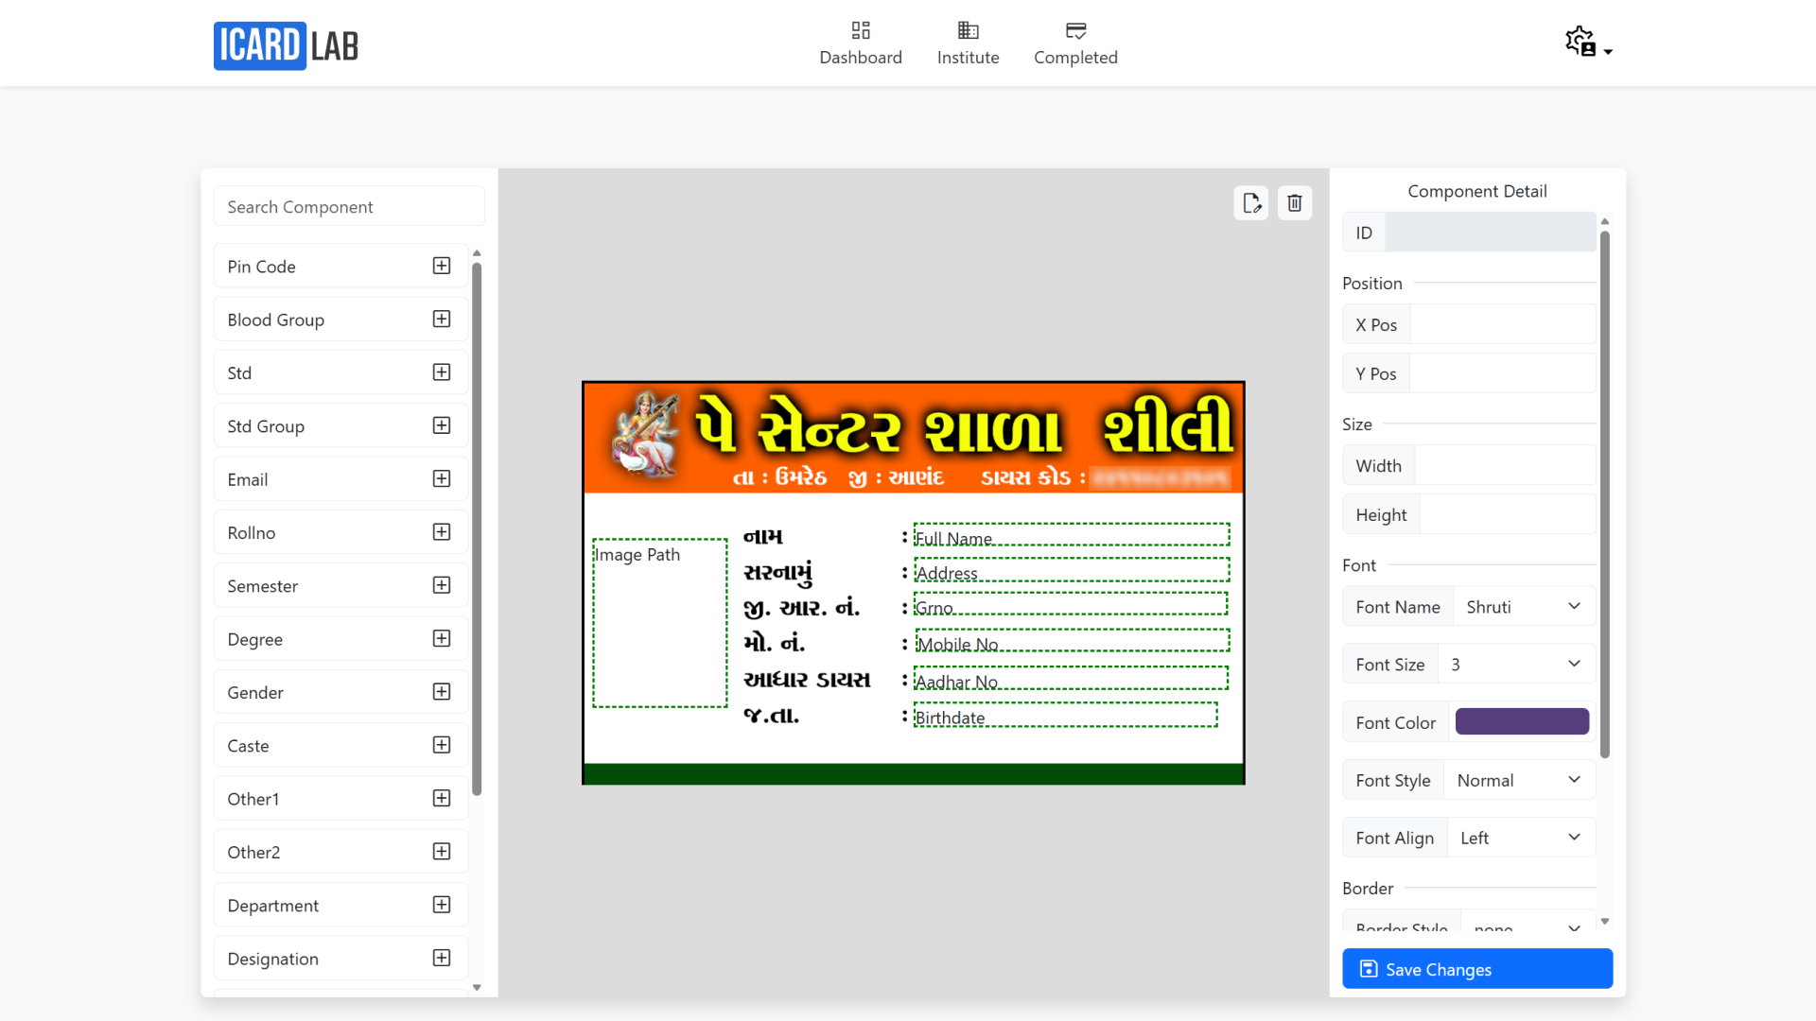The width and height of the screenshot is (1816, 1021).
Task: Open the Font Size dropdown
Action: 1516,665
